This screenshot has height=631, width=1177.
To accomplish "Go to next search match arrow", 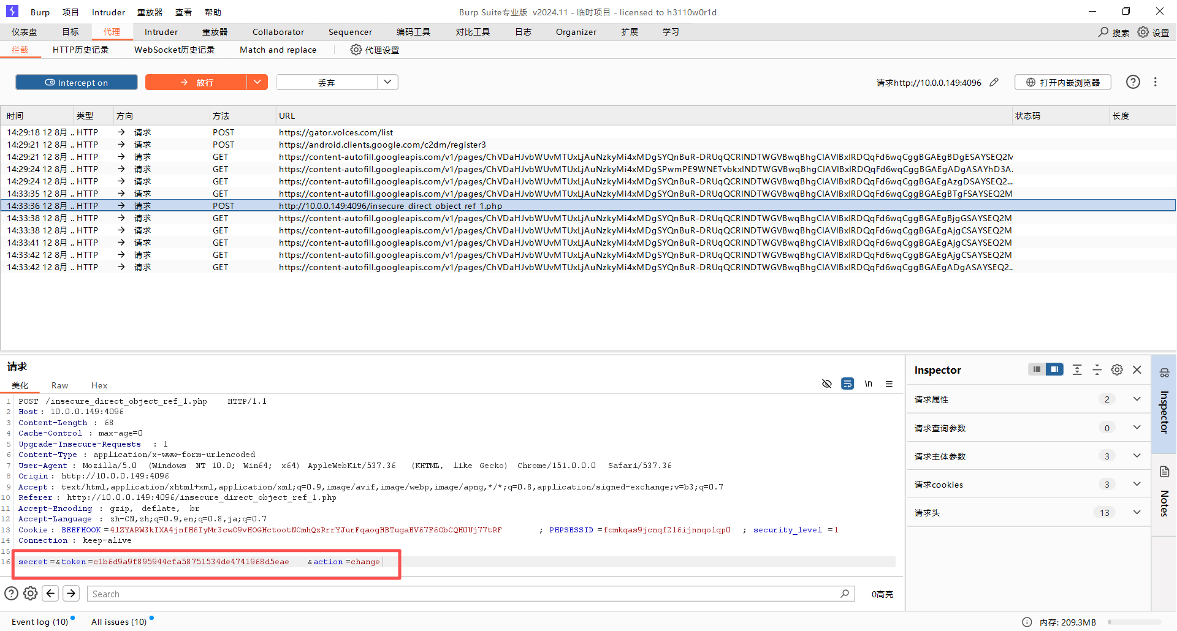I will (71, 593).
